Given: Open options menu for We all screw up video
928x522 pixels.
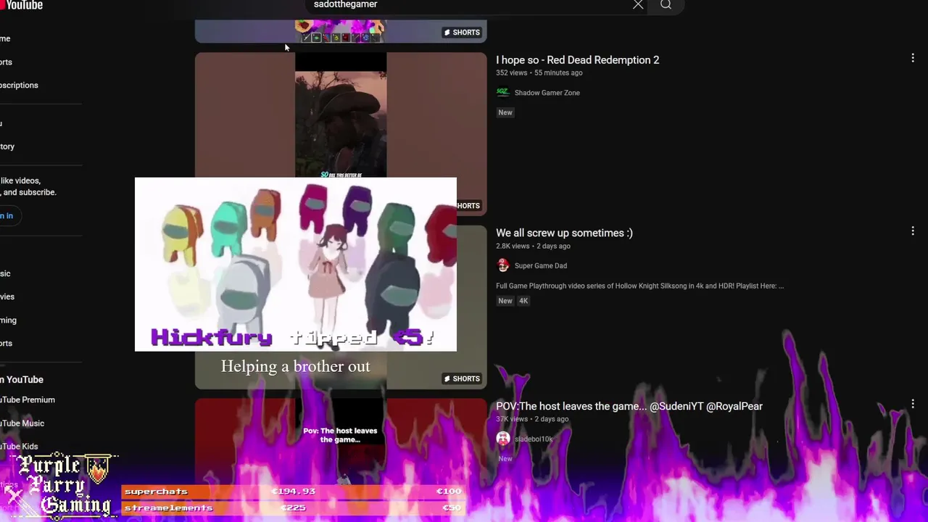Looking at the screenshot, I should point(913,231).
